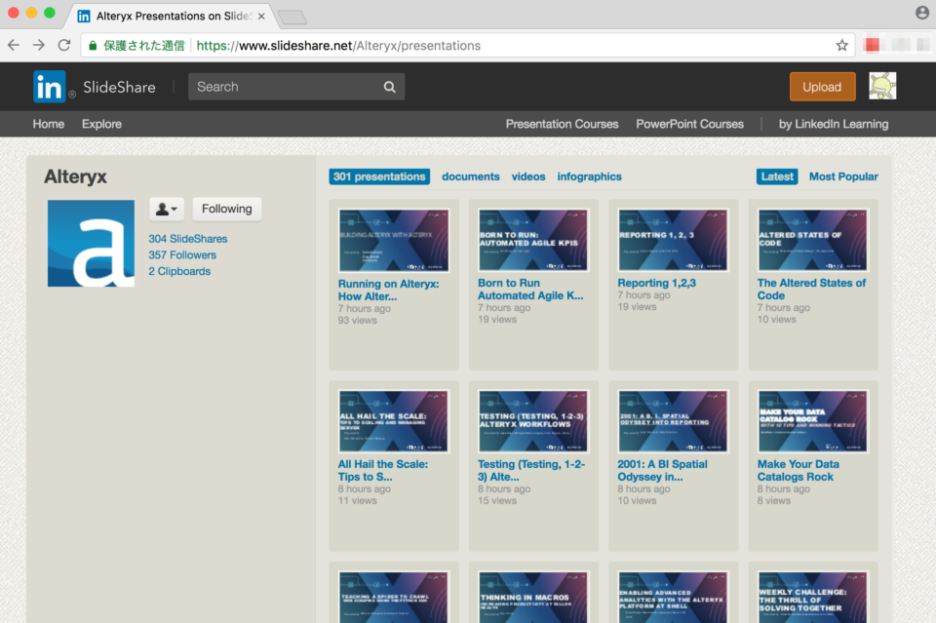
Task: Open the contact options dropdown beside Following
Action: pos(167,209)
